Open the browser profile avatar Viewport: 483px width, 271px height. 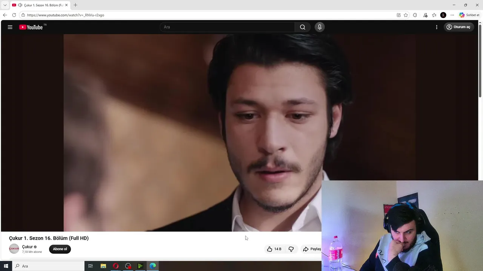click(443, 15)
